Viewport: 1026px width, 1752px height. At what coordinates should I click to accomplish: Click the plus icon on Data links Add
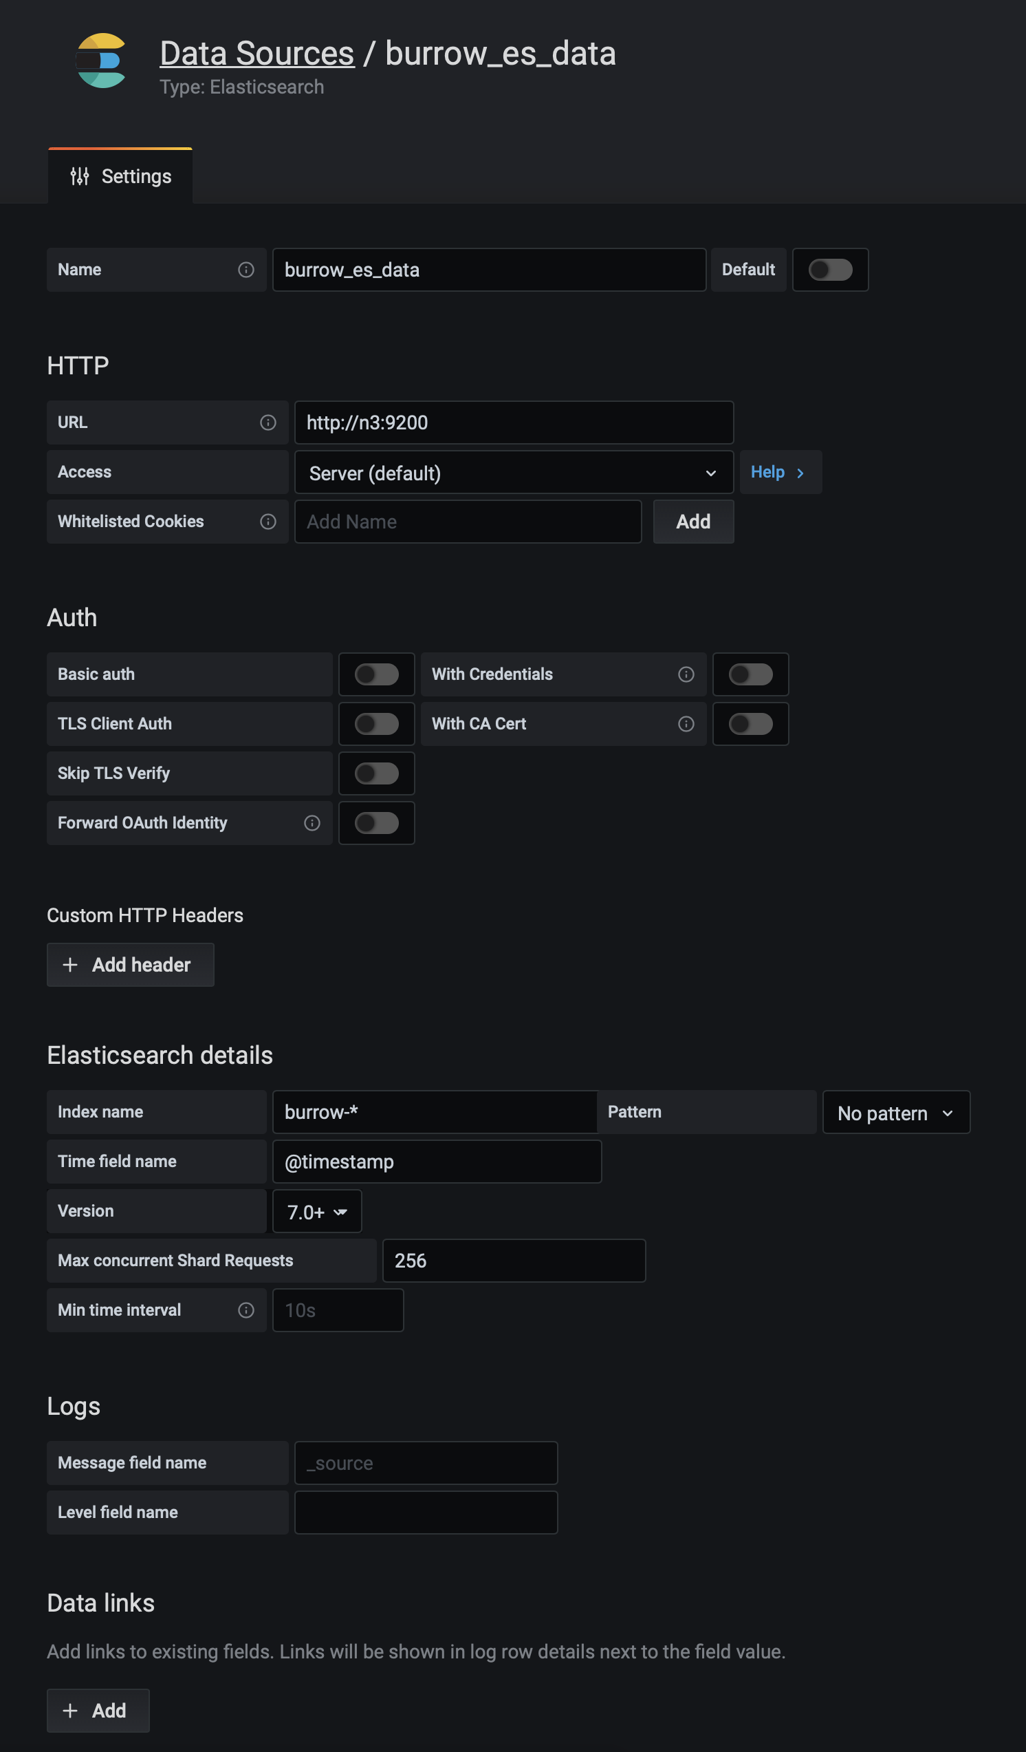70,1711
